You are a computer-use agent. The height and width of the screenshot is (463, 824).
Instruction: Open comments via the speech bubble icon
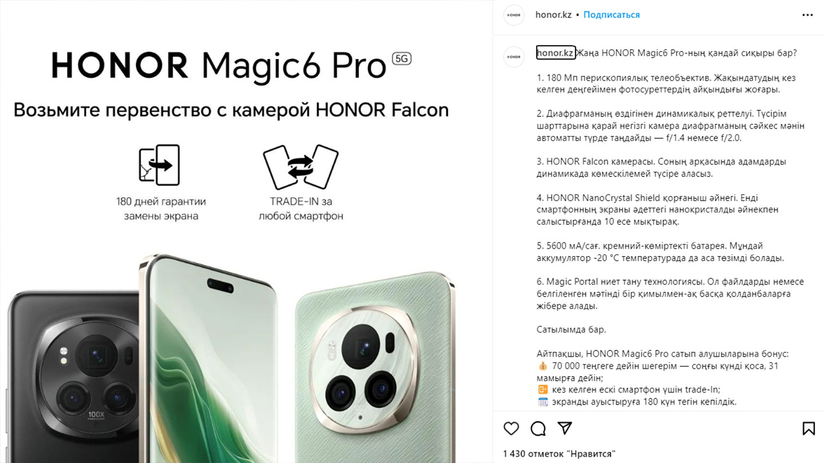538,428
